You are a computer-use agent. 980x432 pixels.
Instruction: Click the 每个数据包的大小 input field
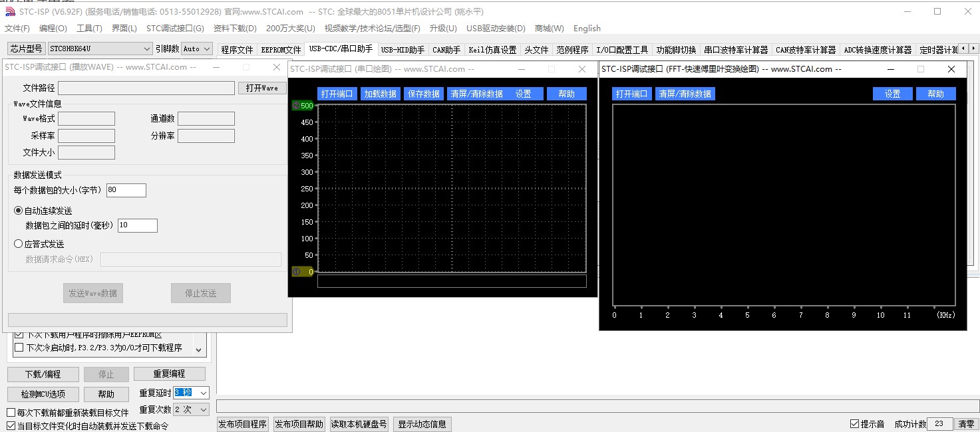pyautogui.click(x=126, y=190)
